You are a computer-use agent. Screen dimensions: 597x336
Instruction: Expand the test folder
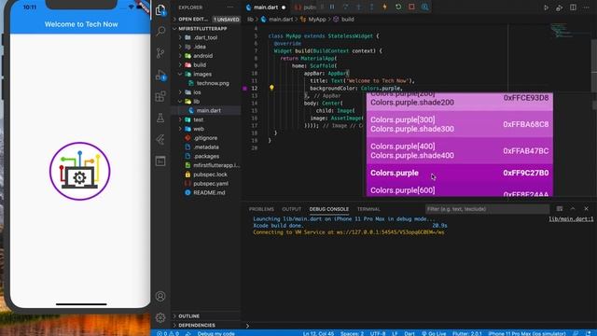click(199, 119)
